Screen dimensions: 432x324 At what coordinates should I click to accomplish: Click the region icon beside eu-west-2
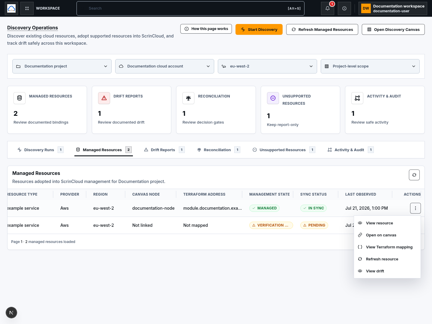pos(224,66)
